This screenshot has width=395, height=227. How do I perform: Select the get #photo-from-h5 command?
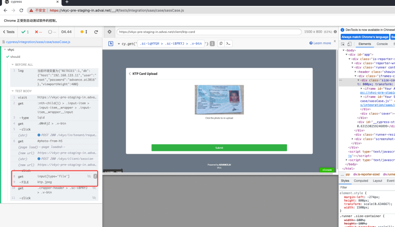[x=54, y=141]
